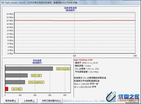The image size is (141, 104).
Task: Click the 6 MB/s axis label
Action: click(10, 44)
